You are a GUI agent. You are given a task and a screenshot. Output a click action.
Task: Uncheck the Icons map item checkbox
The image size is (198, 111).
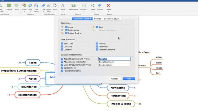pyautogui.click(x=67, y=27)
